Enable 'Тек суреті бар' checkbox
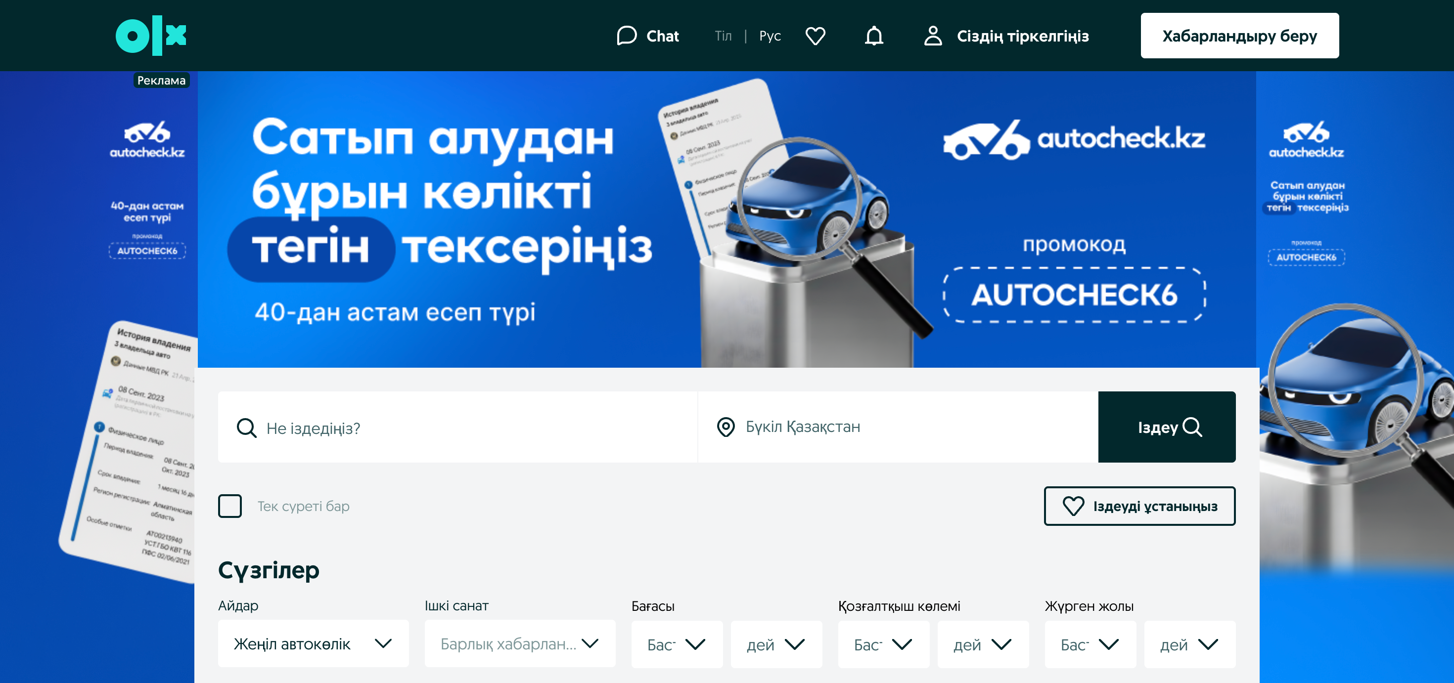1454x683 pixels. 230,506
